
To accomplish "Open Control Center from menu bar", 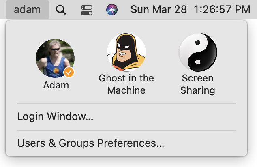I will (87, 9).
